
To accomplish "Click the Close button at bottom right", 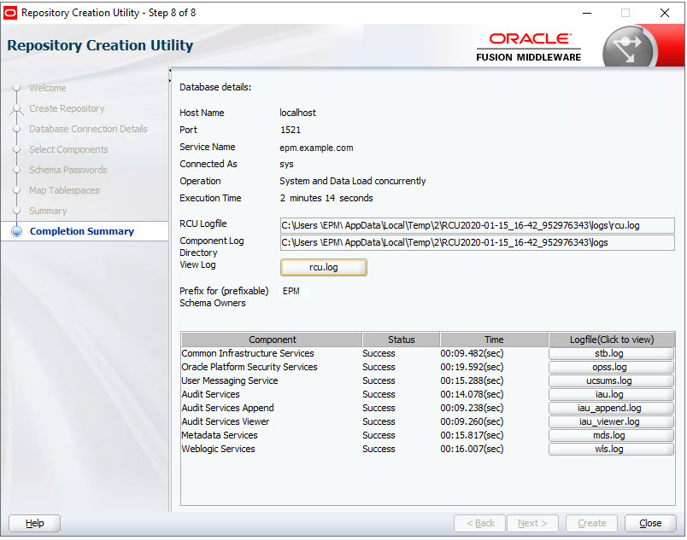I will click(x=650, y=523).
